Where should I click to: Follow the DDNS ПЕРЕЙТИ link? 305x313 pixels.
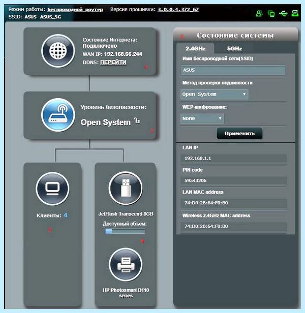[x=113, y=62]
